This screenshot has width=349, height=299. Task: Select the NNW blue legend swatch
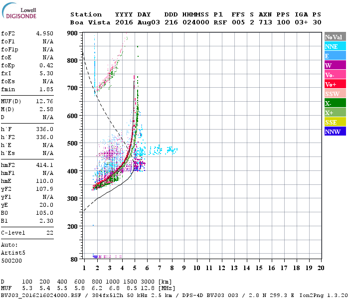(x=335, y=132)
